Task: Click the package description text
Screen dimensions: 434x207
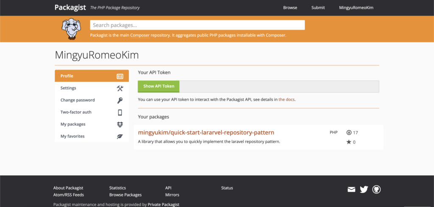Action: point(209,142)
